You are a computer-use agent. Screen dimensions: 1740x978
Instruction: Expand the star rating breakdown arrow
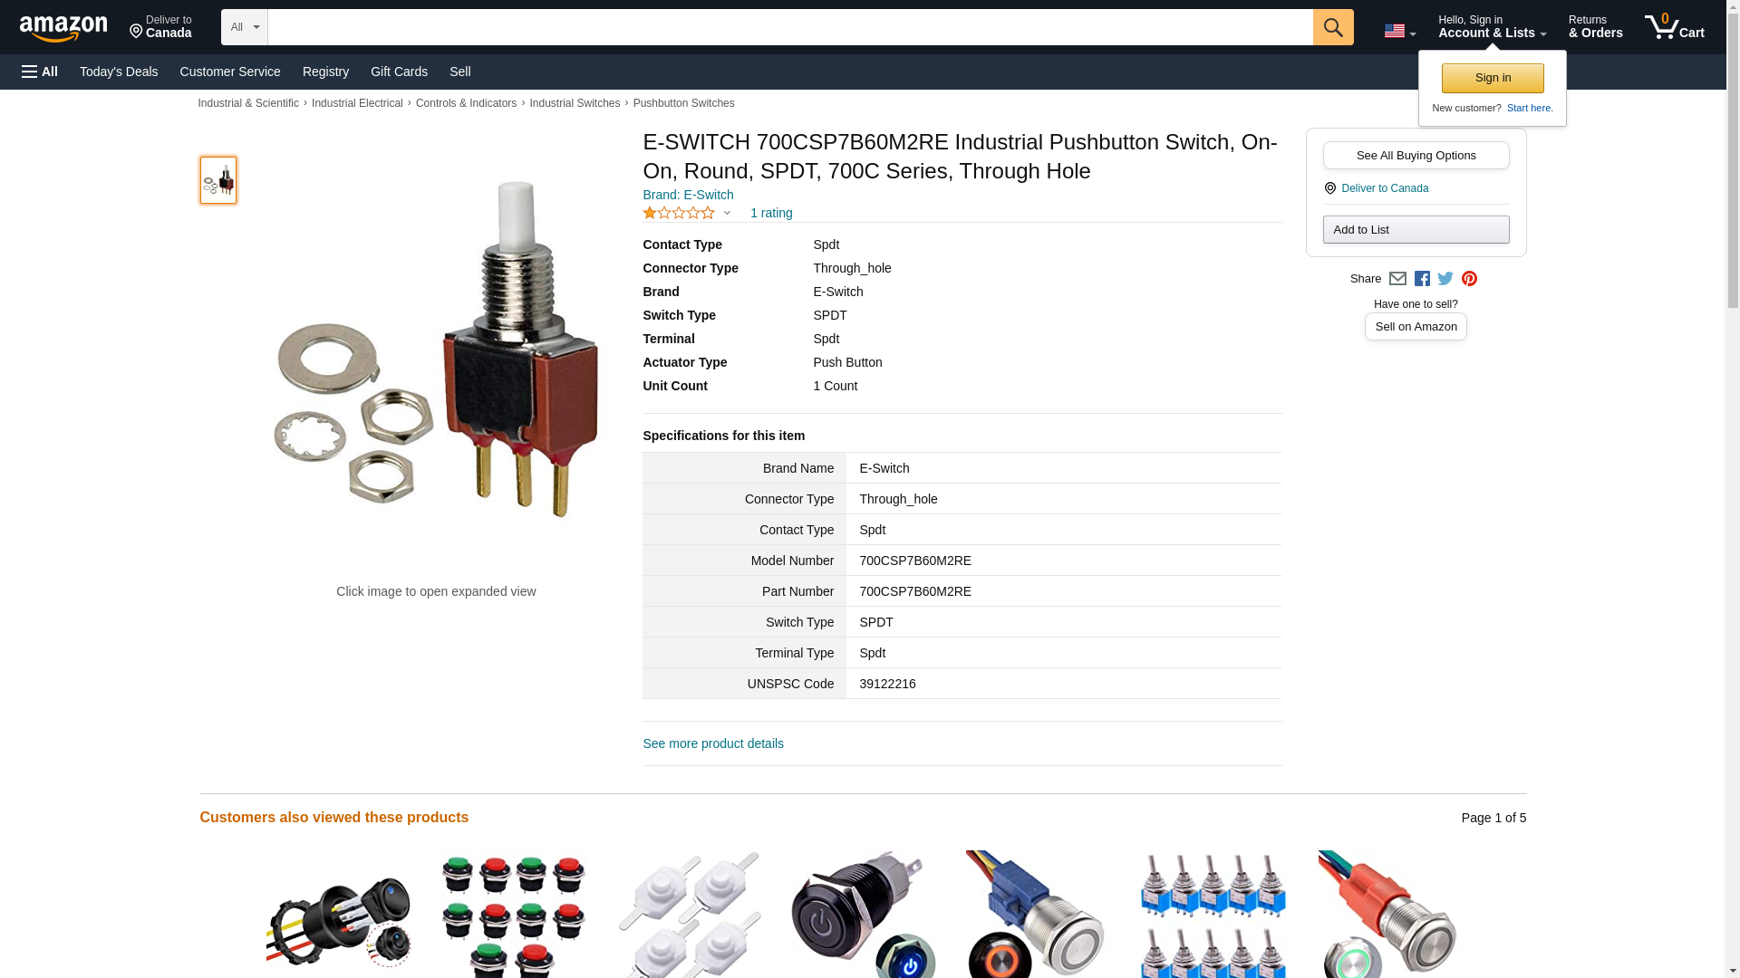[727, 213]
